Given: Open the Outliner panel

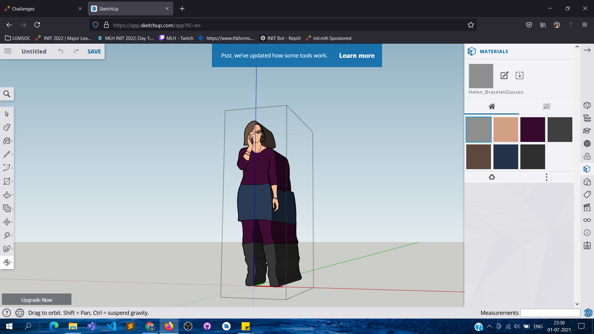Looking at the screenshot, I should [x=587, y=118].
